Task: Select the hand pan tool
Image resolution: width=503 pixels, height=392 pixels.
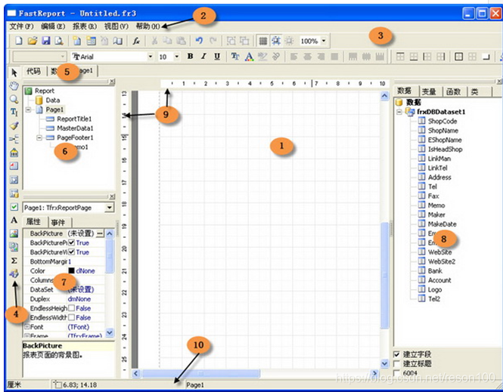Action: coord(14,86)
